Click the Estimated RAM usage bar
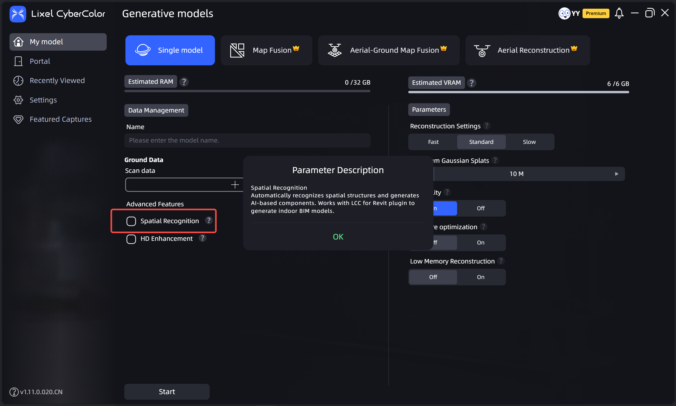The image size is (676, 406). (247, 91)
